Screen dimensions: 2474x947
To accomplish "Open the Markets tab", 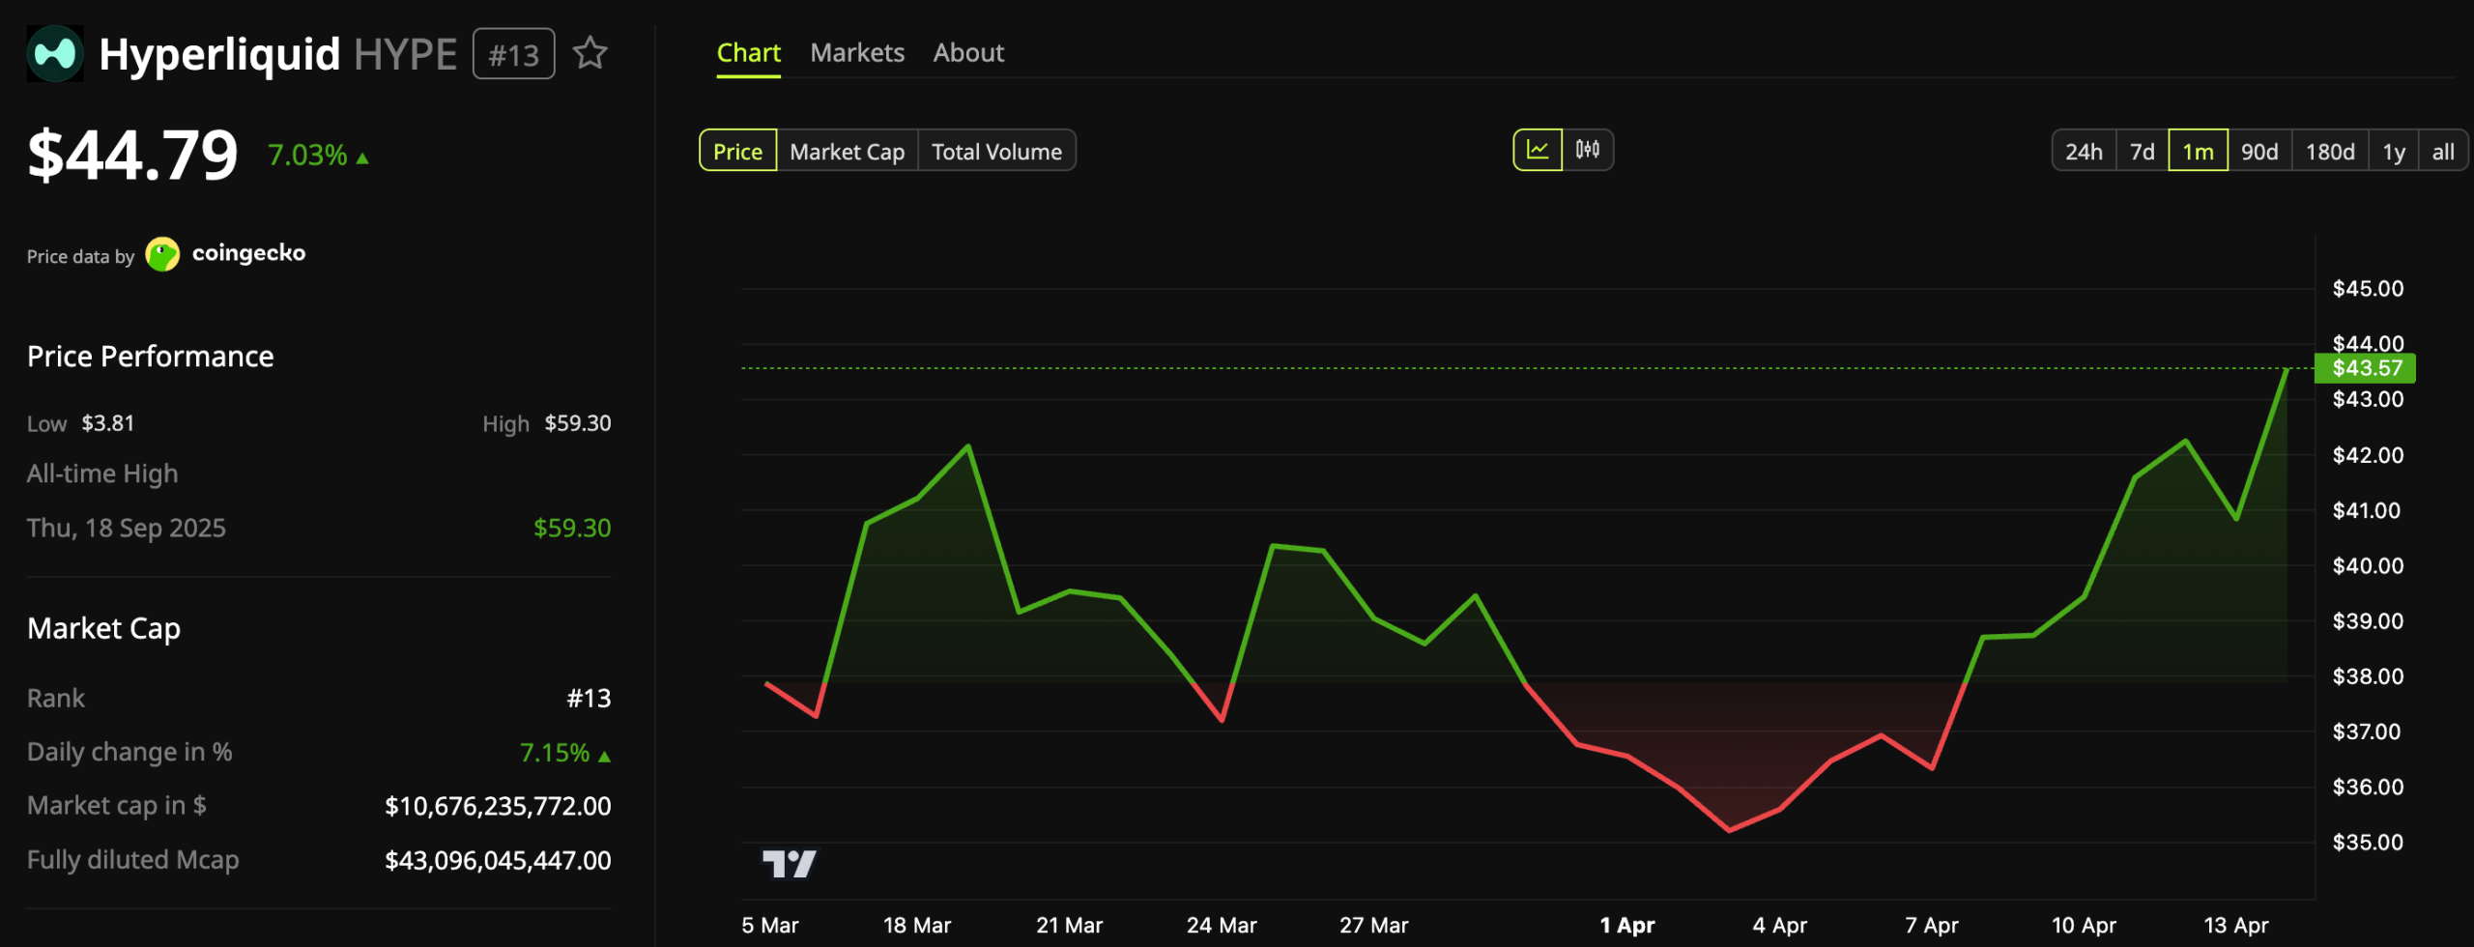I will (857, 53).
